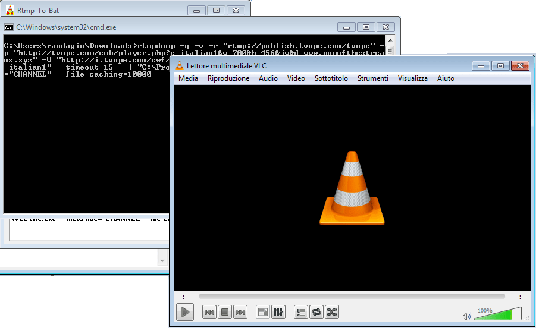The image size is (536, 328).
Task: Open VLC extended settings equalizer icon
Action: [278, 312]
